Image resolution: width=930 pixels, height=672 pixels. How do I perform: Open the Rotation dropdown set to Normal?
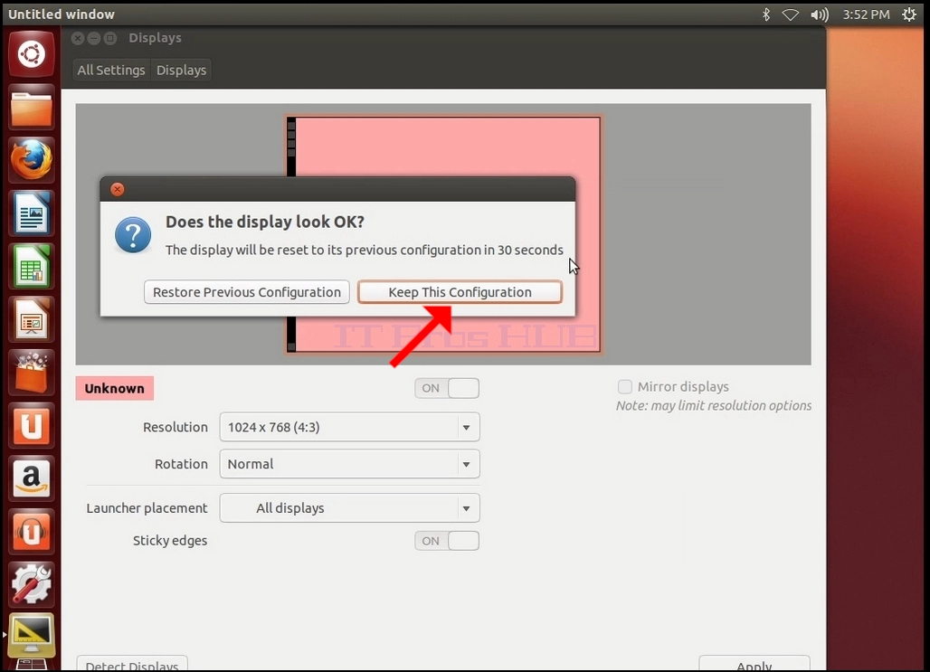(x=349, y=464)
